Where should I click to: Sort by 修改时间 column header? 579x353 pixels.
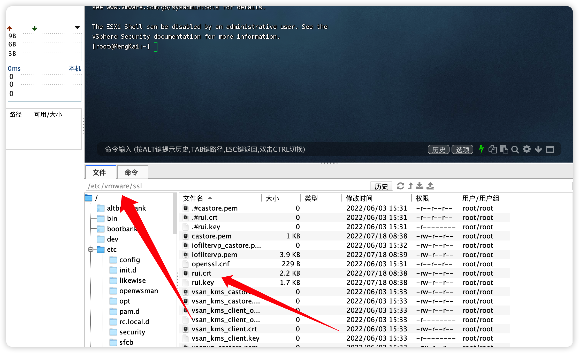click(x=376, y=198)
